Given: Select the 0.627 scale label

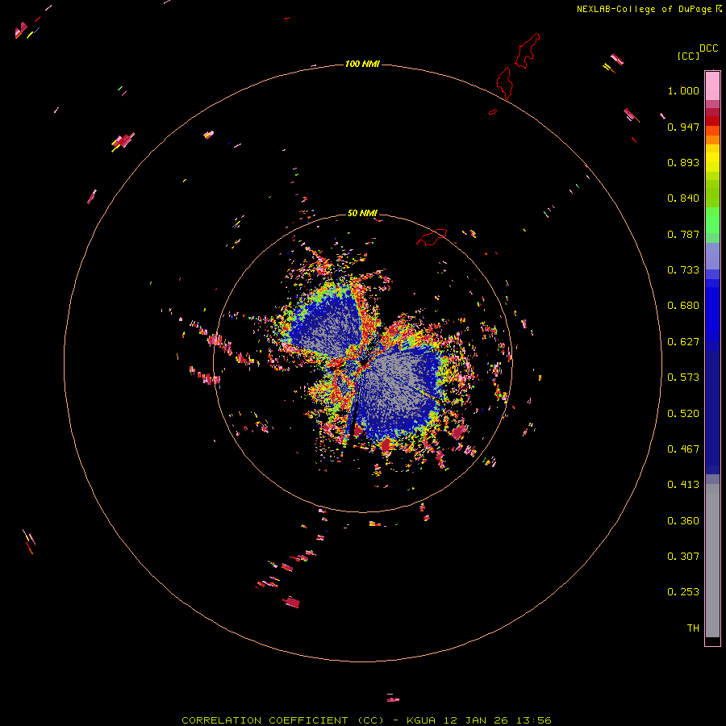Looking at the screenshot, I should pyautogui.click(x=683, y=342).
